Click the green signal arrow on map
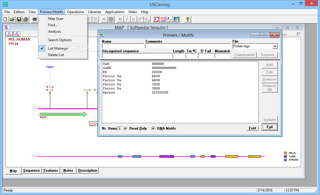The width and height of the screenshot is (320, 195). tap(63, 114)
